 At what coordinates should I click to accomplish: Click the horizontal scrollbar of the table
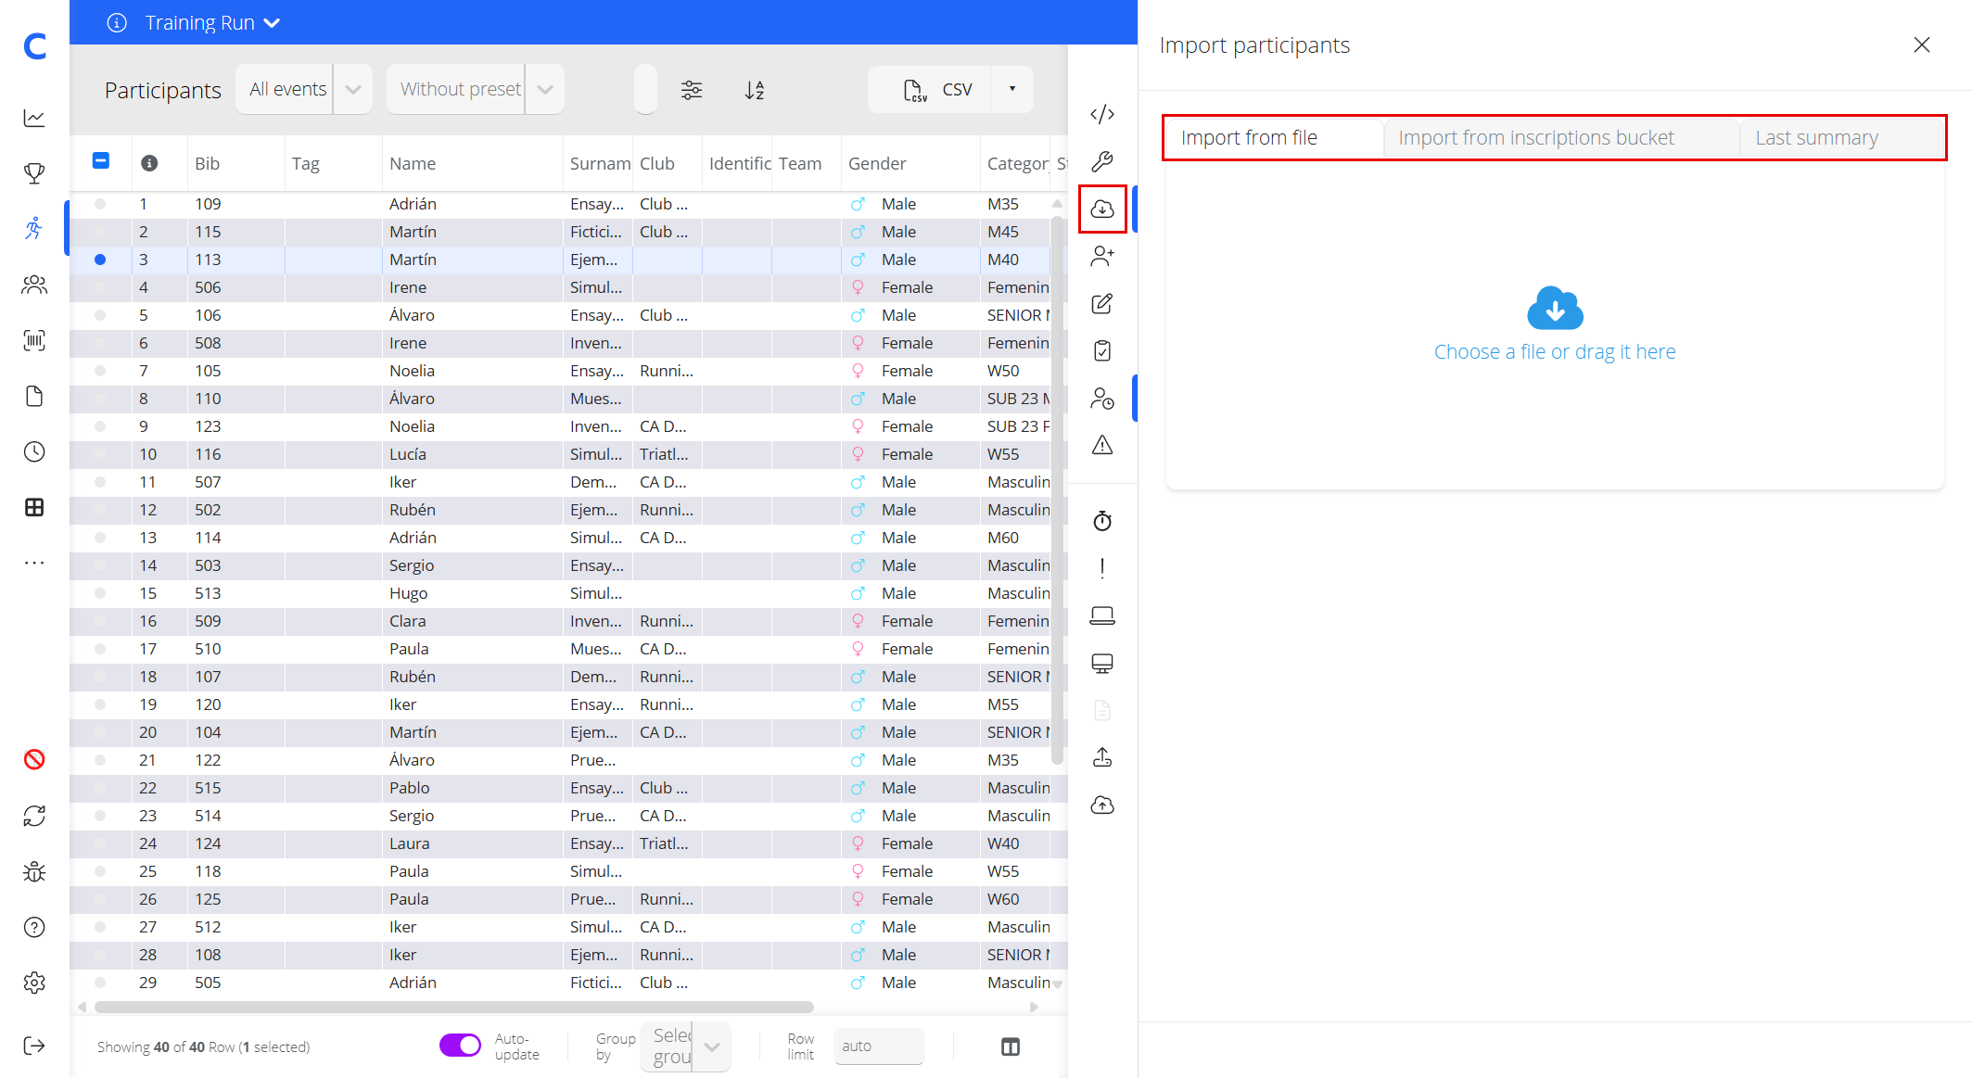(454, 1007)
